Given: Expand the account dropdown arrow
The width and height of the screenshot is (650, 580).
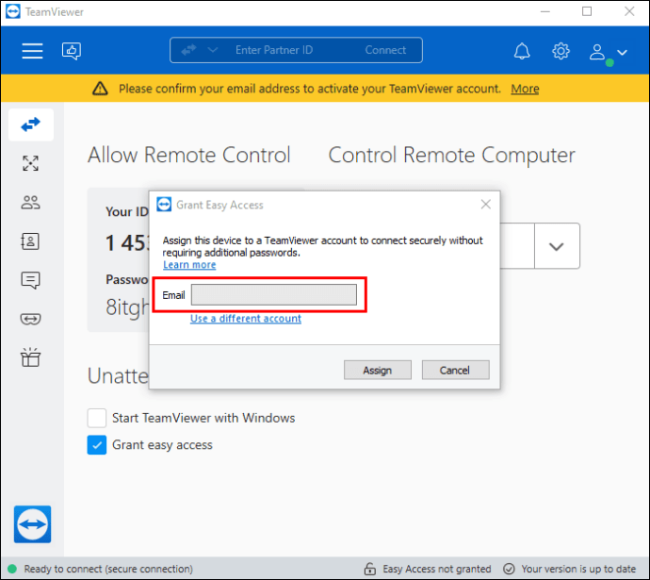Looking at the screenshot, I should pos(622,52).
